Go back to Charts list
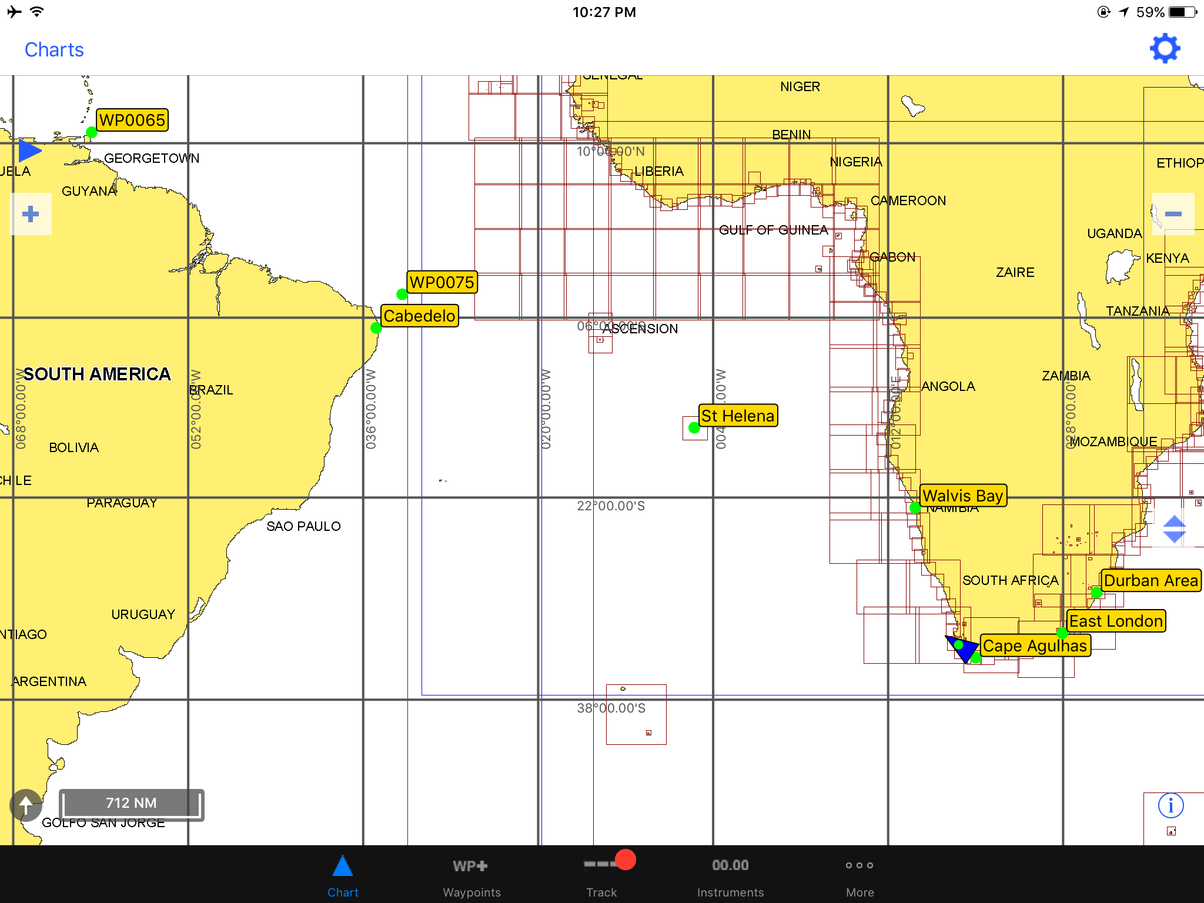 tap(54, 49)
